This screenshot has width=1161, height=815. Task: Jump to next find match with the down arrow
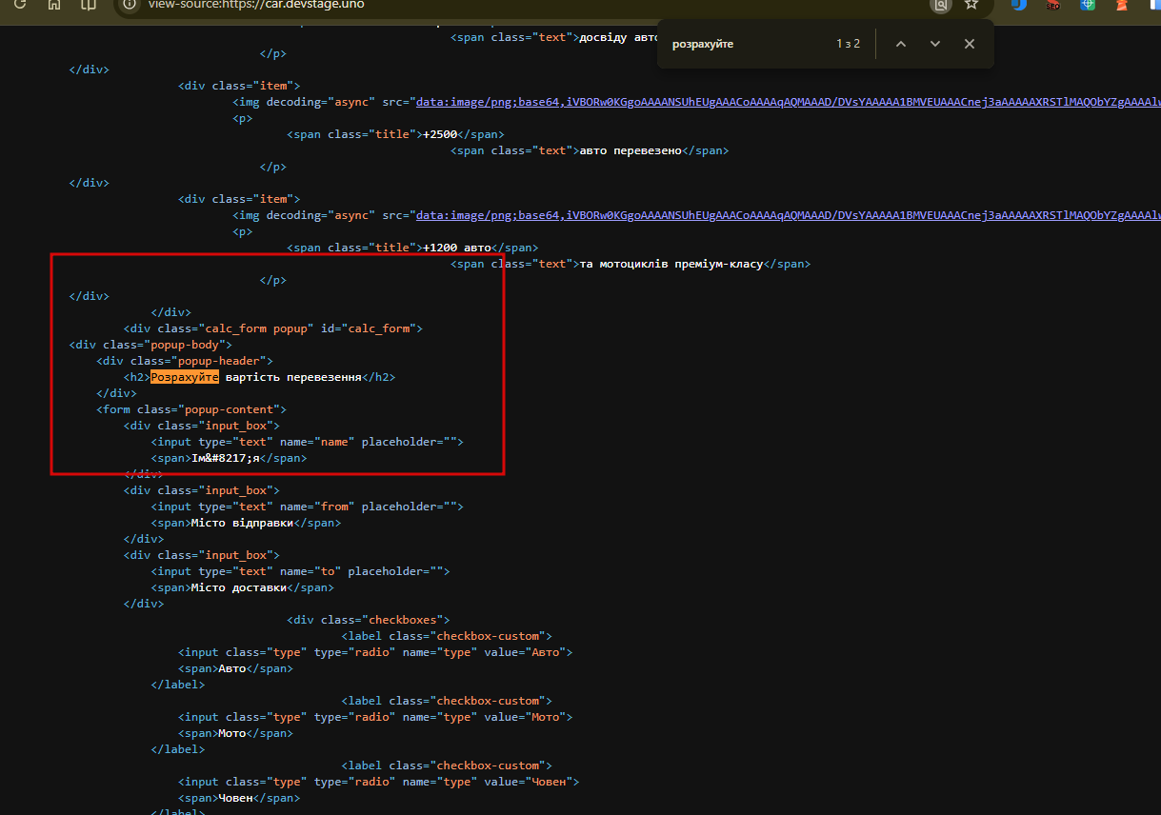(x=934, y=44)
